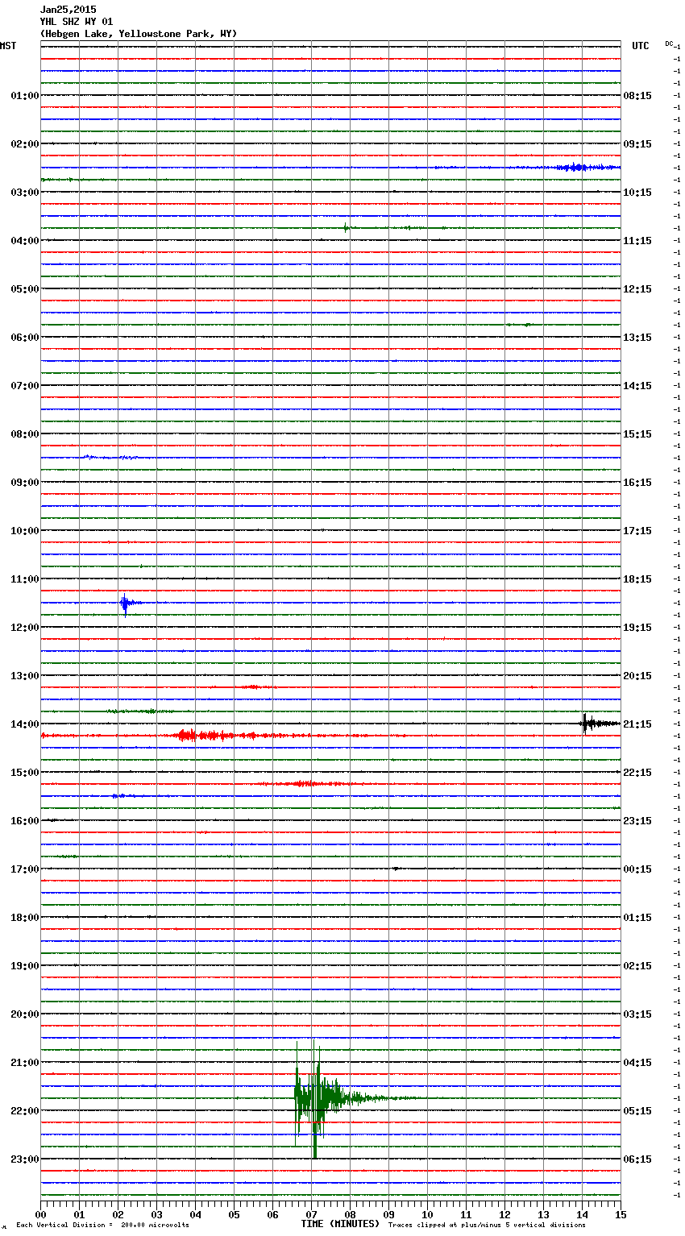
Task: Click minute 00 on the time axis
Action: 41,1214
